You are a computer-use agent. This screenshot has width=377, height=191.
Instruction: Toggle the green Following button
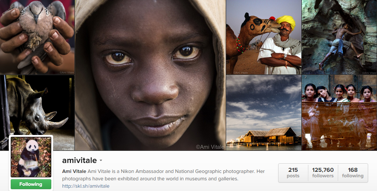point(31,184)
